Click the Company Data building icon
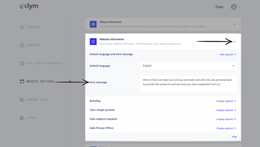Image resolution: width=260 pixels, height=147 pixels. click(x=22, y=100)
